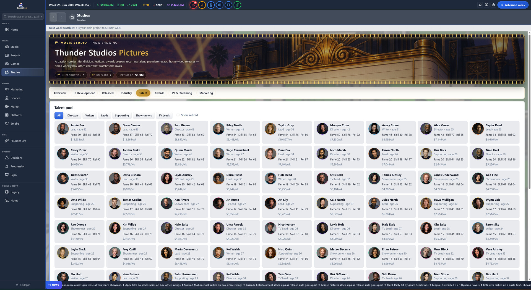Open Sam Rivera talent card

(183, 132)
